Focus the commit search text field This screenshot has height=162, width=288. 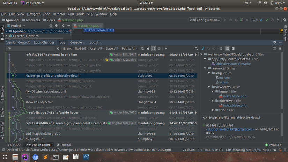[x=30, y=49]
